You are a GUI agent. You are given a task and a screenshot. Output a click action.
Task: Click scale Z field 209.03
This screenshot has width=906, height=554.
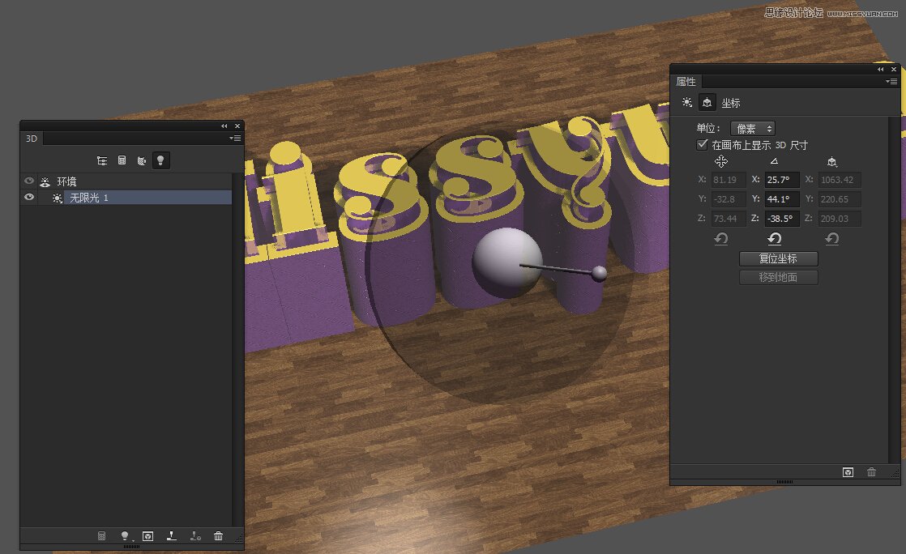[x=840, y=219]
